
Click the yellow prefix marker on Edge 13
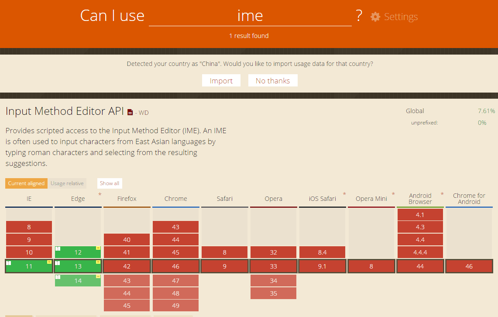pos(98,262)
